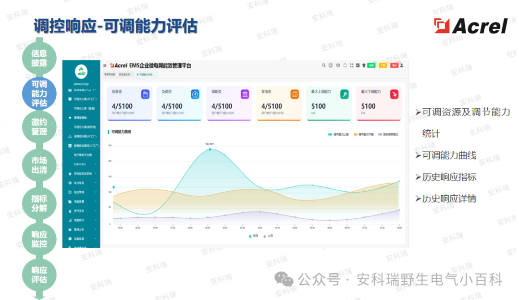Click the 能耗分析 sidebar icon
Image resolution: width=519 pixels, height=300 pixels.
[x=70, y=229]
